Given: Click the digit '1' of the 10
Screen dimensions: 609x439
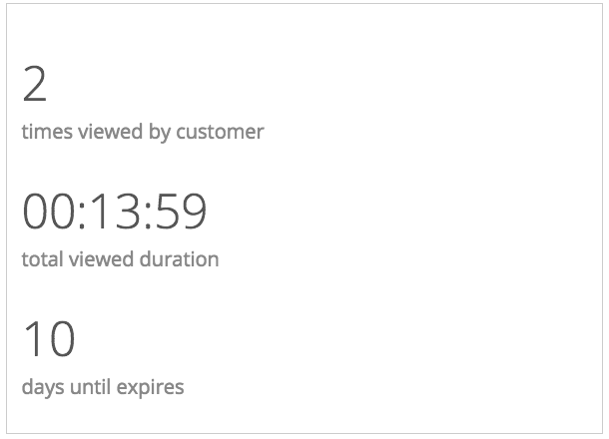Looking at the screenshot, I should tap(33, 339).
